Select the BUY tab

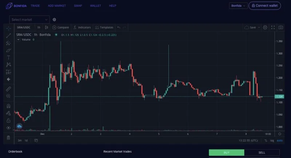(x=227, y=153)
